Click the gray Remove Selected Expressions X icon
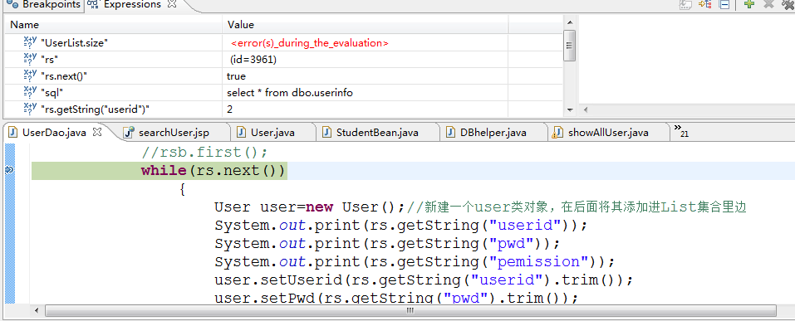The width and height of the screenshot is (795, 321). pyautogui.click(x=768, y=3)
